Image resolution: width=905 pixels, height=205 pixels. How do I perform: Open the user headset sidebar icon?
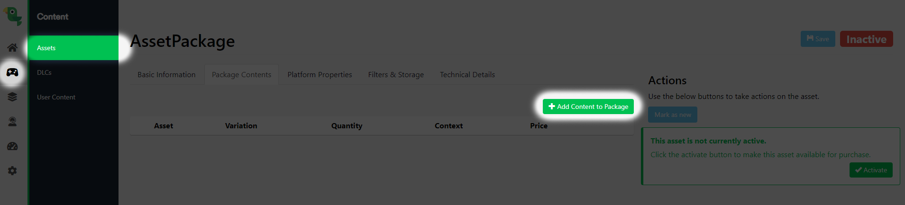point(12,122)
